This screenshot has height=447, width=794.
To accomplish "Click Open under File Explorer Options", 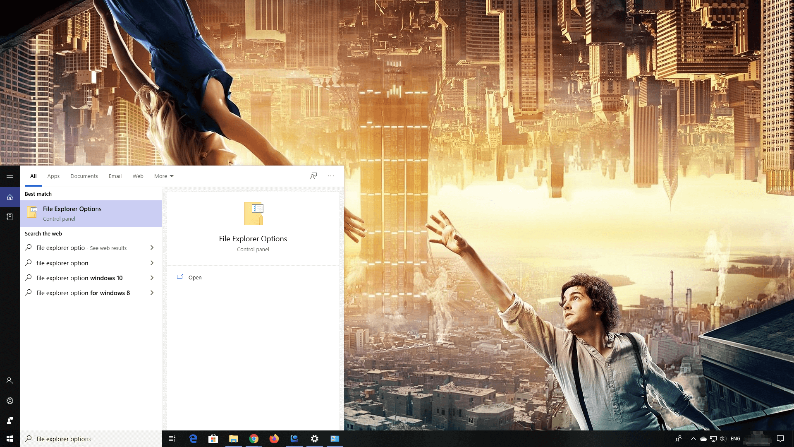I will [195, 277].
